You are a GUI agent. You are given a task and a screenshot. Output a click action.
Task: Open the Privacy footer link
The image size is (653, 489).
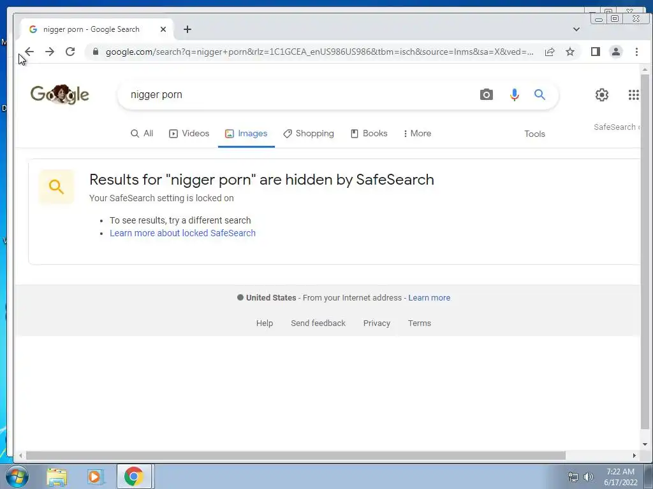[x=376, y=323]
